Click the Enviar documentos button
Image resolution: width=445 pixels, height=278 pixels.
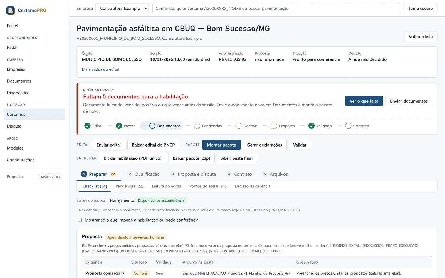pos(409,101)
